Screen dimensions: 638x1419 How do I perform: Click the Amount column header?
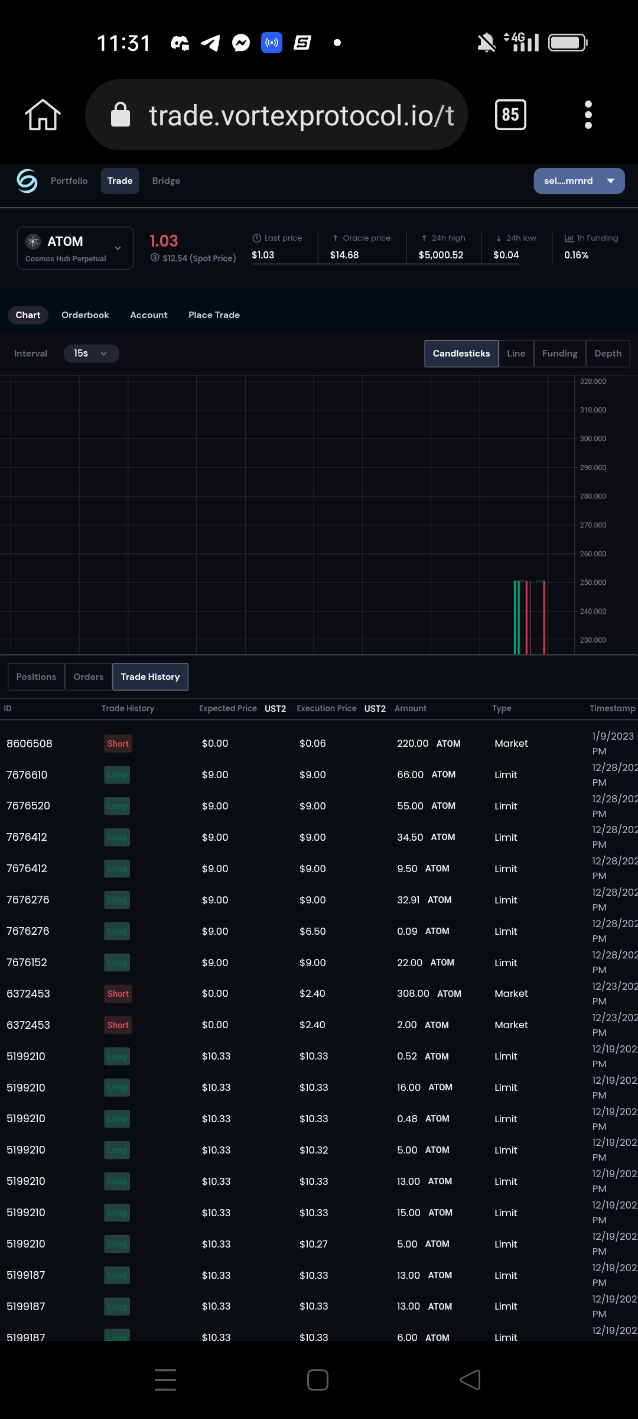pos(410,708)
